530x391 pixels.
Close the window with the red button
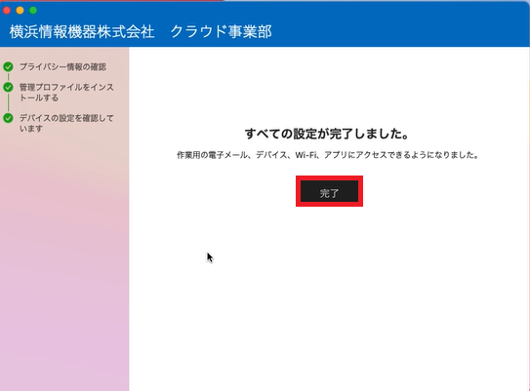(x=7, y=10)
